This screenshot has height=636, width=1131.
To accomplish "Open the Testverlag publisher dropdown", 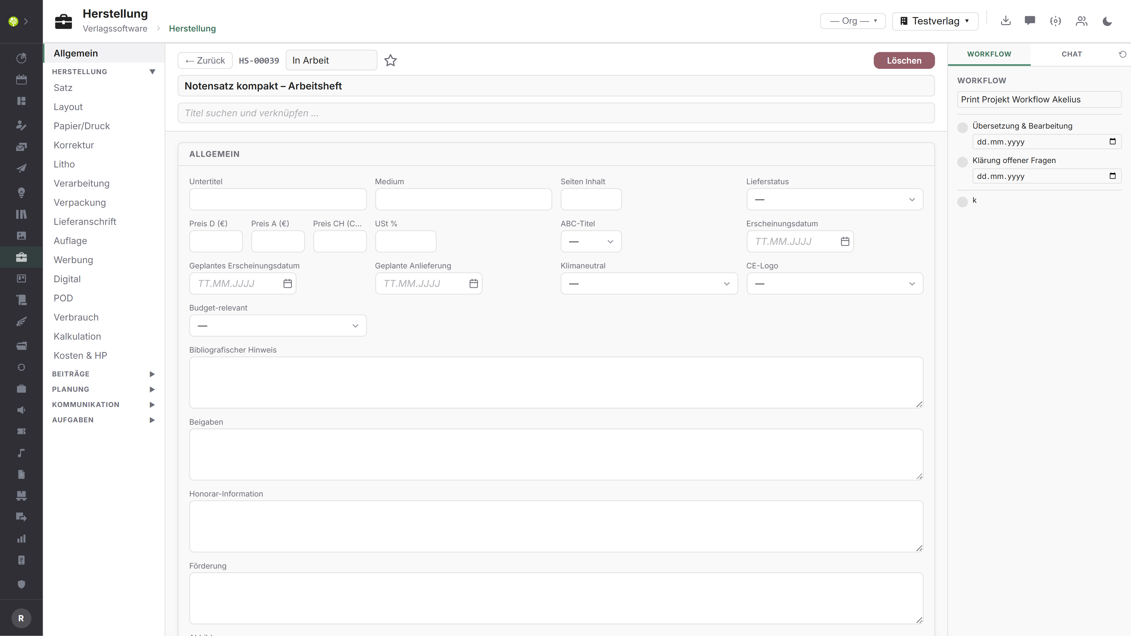I will (935, 21).
